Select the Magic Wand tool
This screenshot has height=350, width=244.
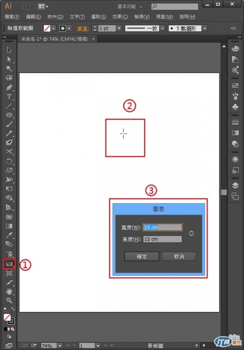pyautogui.click(x=9, y=68)
